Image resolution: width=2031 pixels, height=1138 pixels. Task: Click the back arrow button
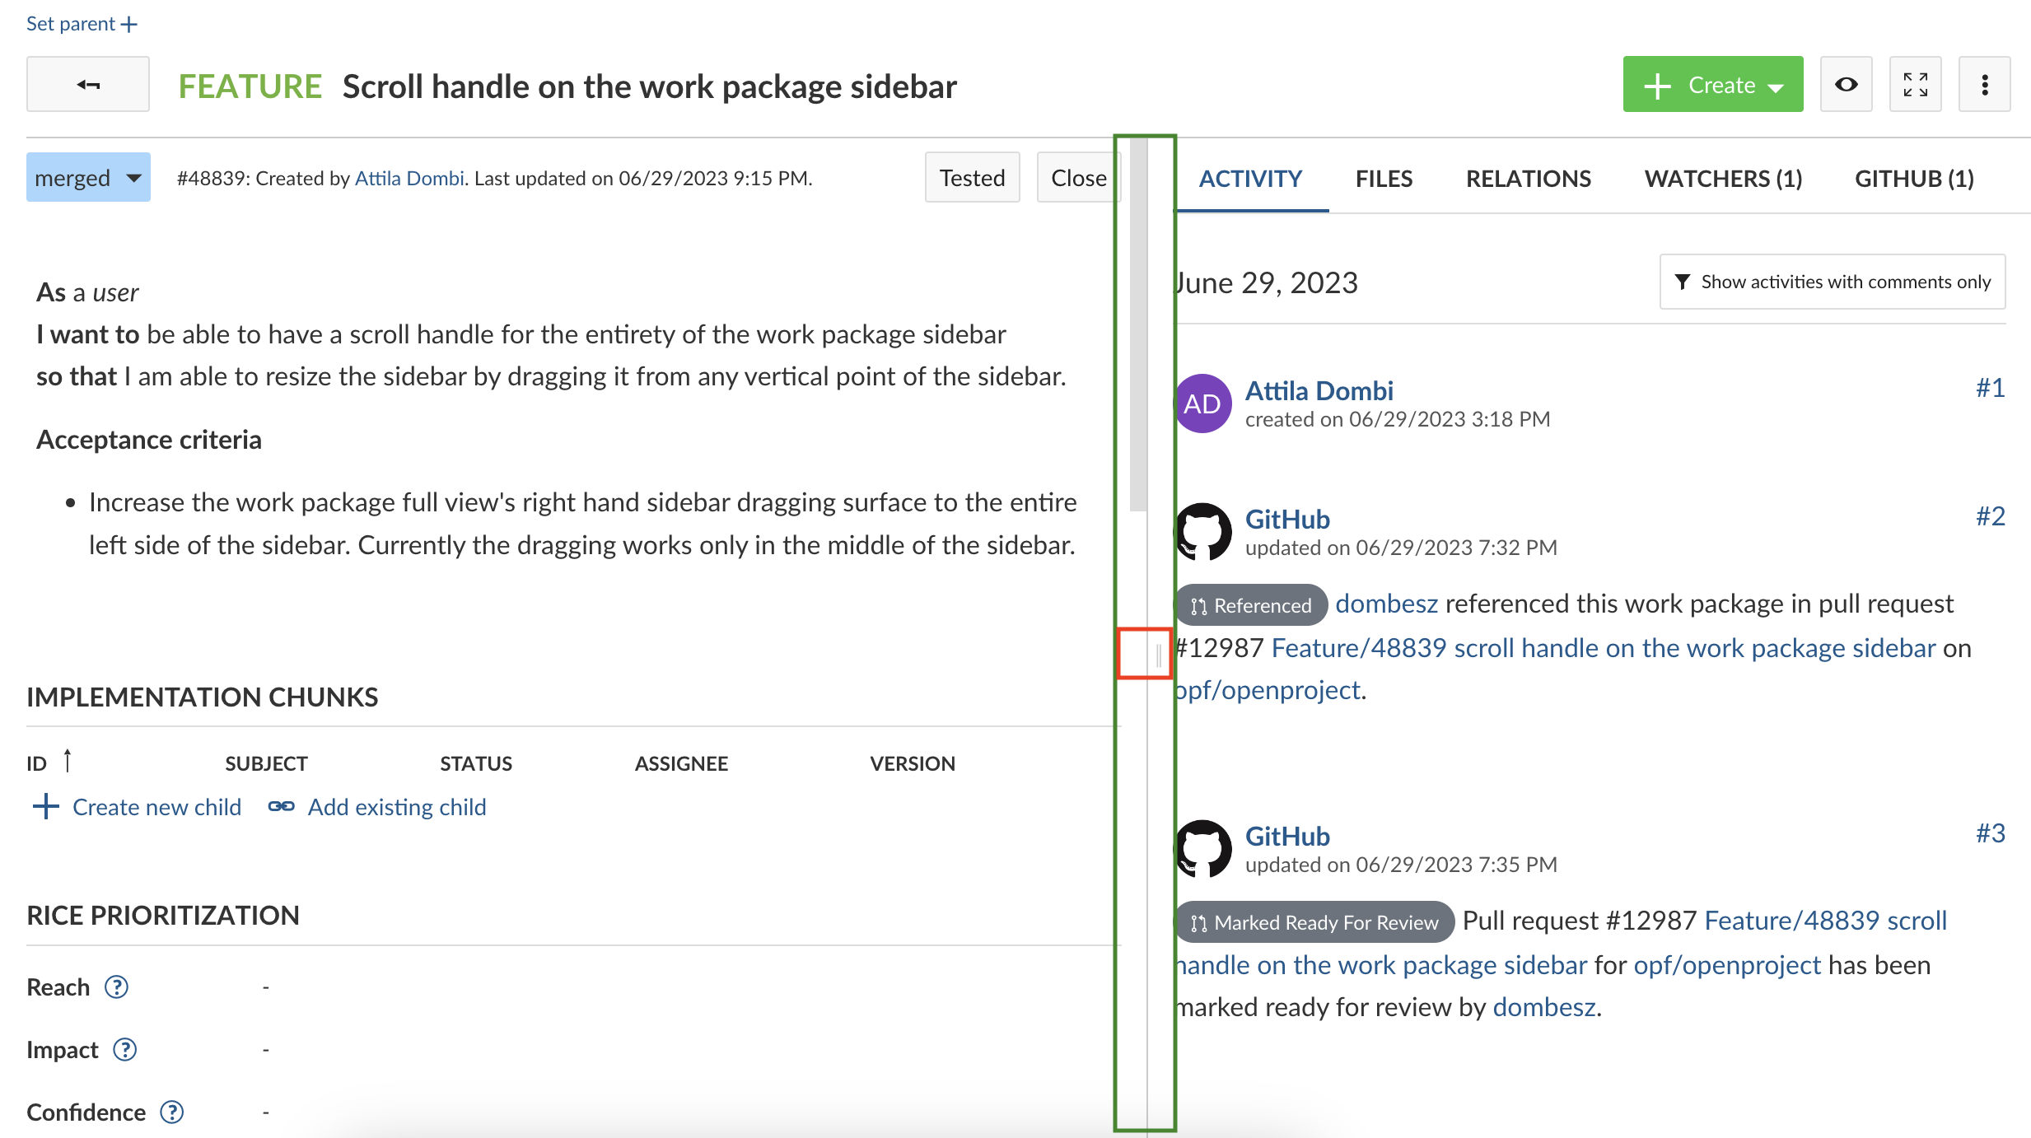pos(87,84)
